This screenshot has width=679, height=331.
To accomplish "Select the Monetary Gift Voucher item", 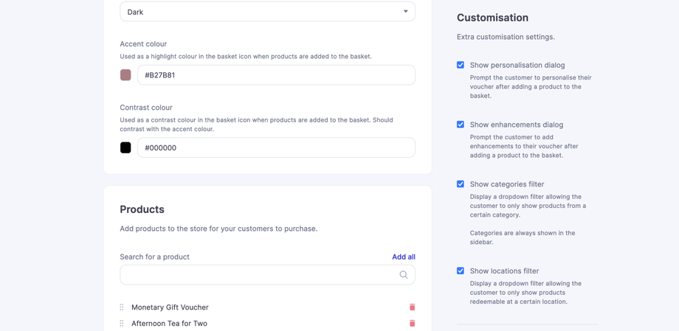I will [170, 307].
